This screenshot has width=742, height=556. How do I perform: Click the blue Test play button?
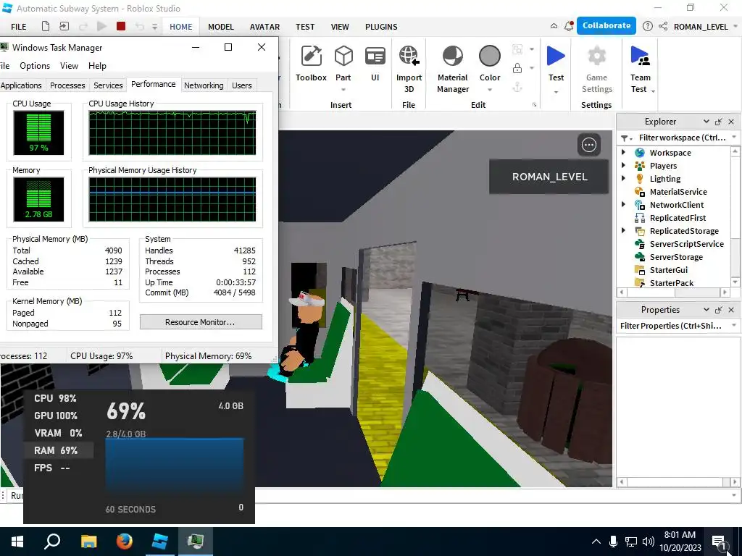(556, 56)
